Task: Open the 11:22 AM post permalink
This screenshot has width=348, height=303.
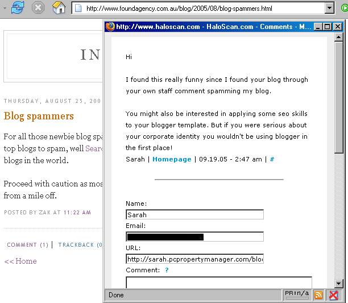Action: point(77,212)
